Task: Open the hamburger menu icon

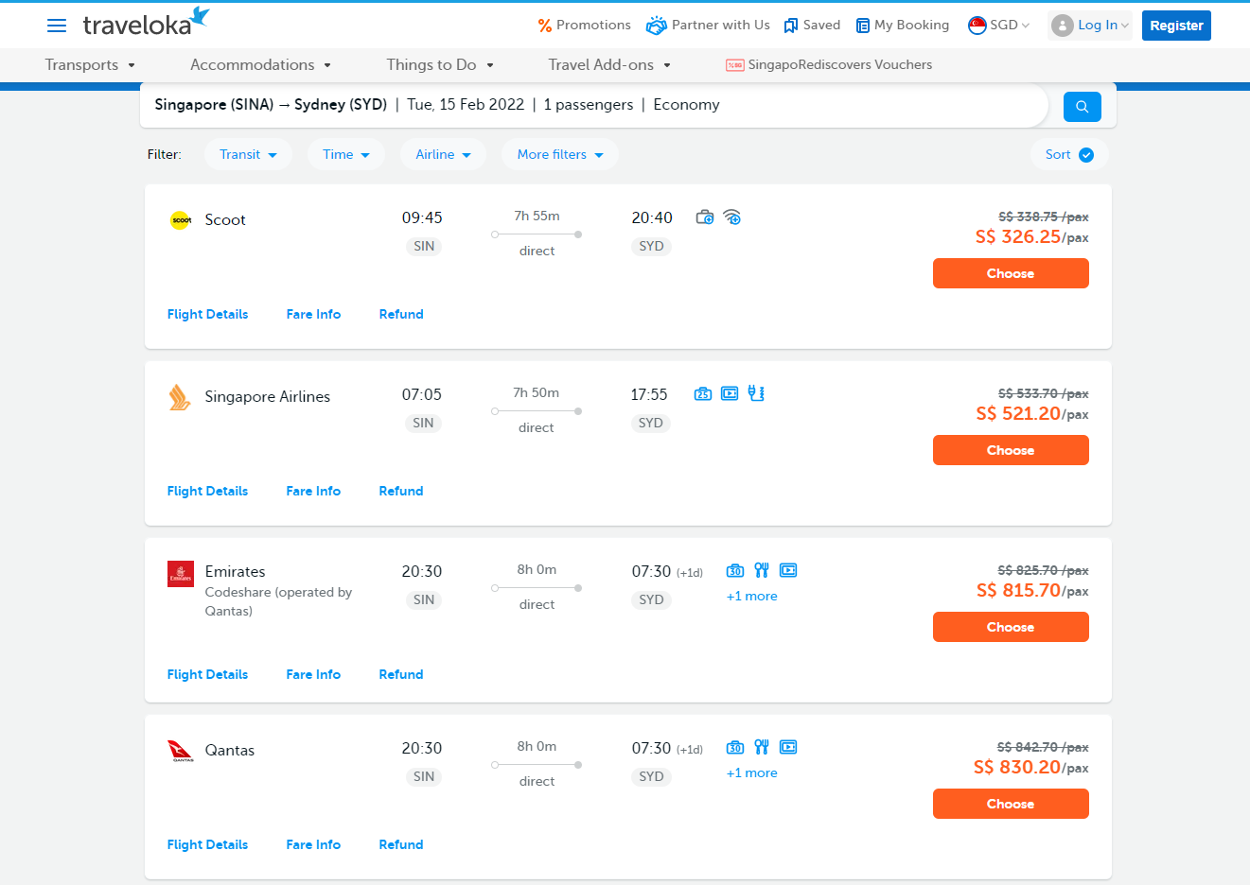Action: tap(57, 26)
